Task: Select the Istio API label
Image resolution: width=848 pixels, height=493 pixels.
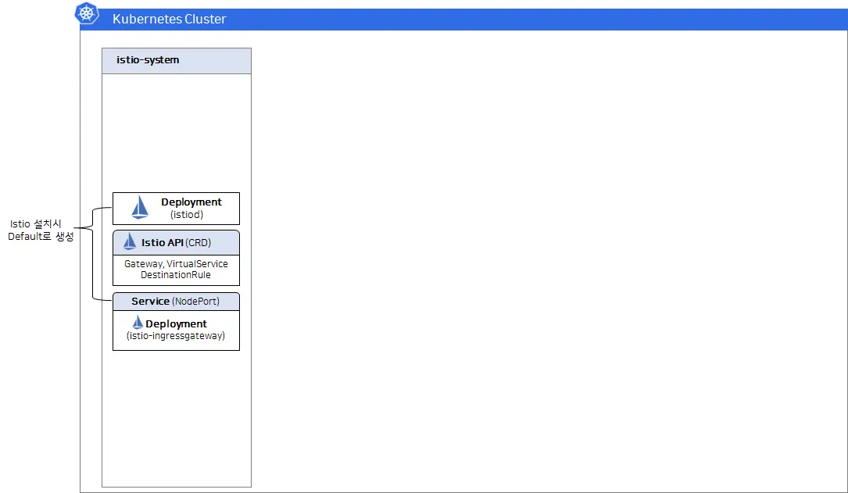Action: (x=162, y=243)
